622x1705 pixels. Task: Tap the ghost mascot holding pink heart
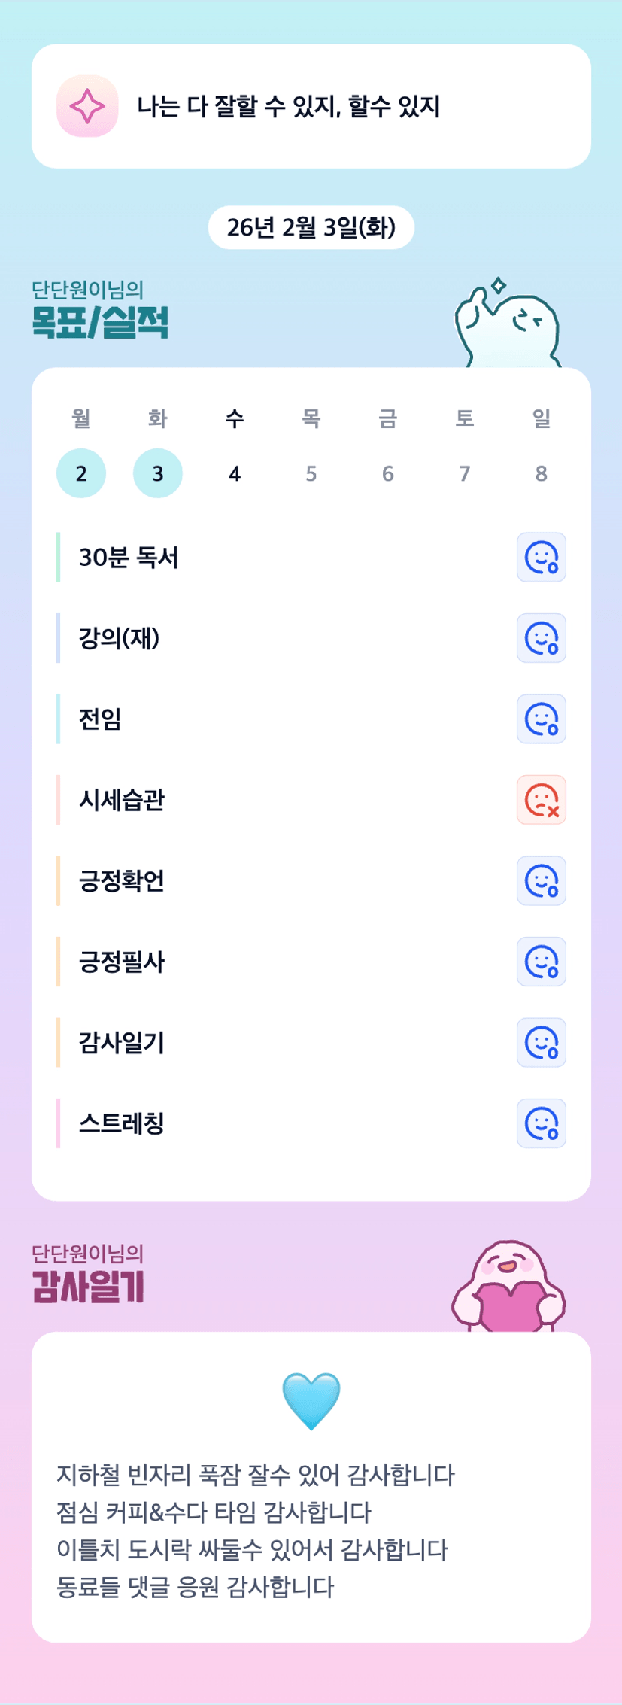508,1287
